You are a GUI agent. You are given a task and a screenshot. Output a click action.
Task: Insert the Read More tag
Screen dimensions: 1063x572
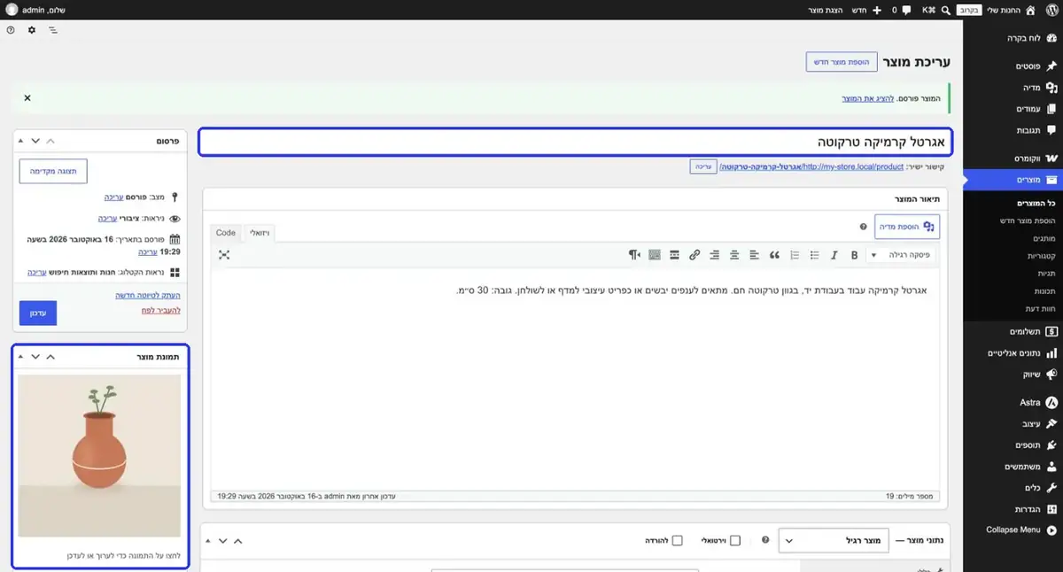coord(674,255)
